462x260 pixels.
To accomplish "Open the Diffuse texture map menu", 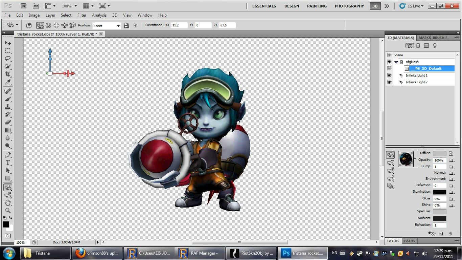I will click(x=451, y=154).
